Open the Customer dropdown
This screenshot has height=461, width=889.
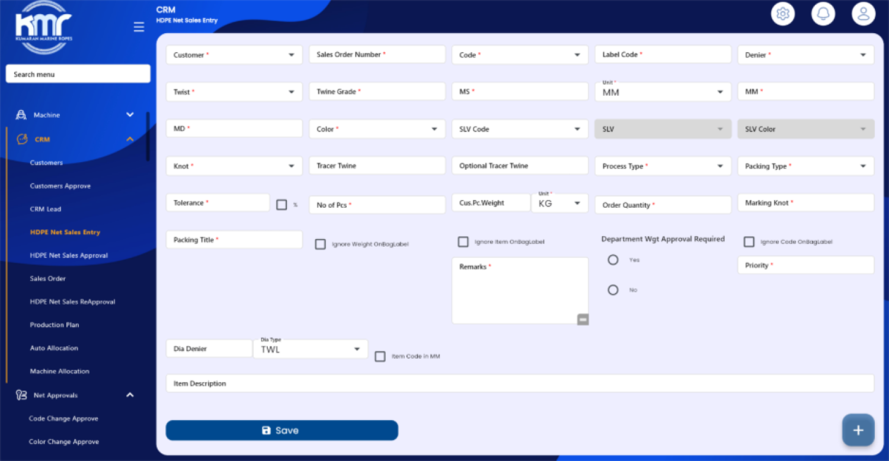[x=234, y=55]
